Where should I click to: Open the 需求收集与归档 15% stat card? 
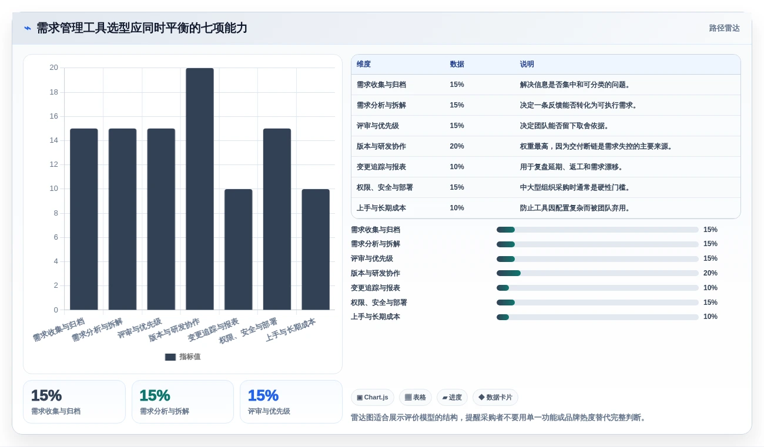(x=74, y=402)
